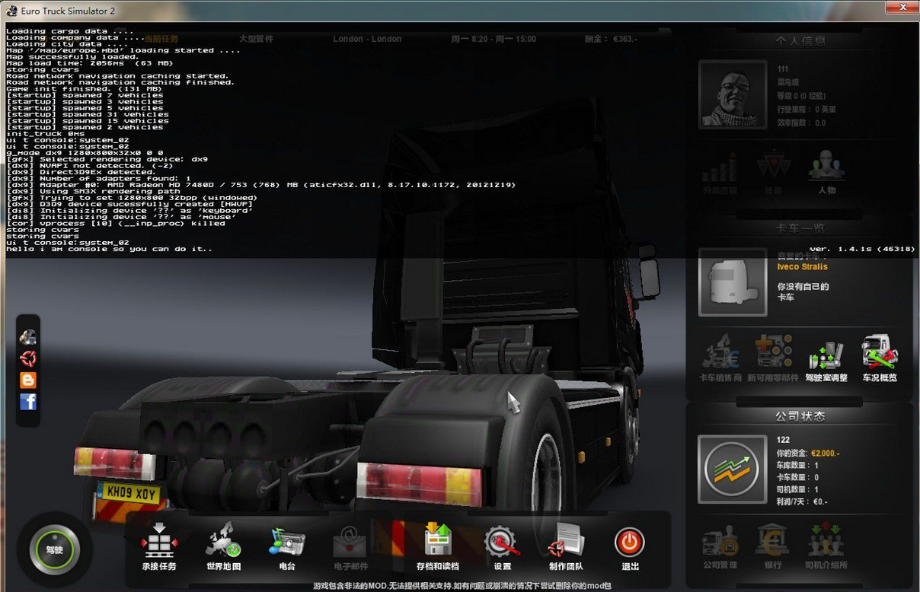
Task: Click console line '[startup] spawned 31 vehicles'
Action: click(84, 114)
